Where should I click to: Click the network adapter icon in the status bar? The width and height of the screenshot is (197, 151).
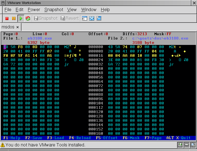[x=193, y=145]
